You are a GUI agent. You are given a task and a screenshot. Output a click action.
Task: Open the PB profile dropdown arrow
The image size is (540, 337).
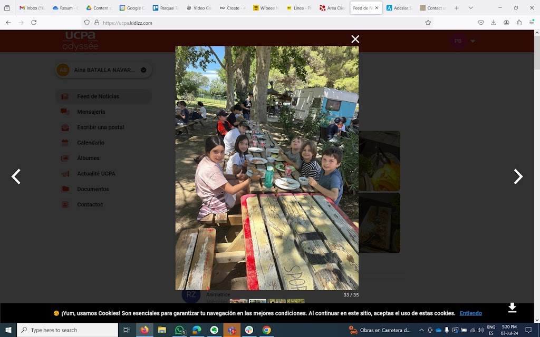(x=473, y=41)
